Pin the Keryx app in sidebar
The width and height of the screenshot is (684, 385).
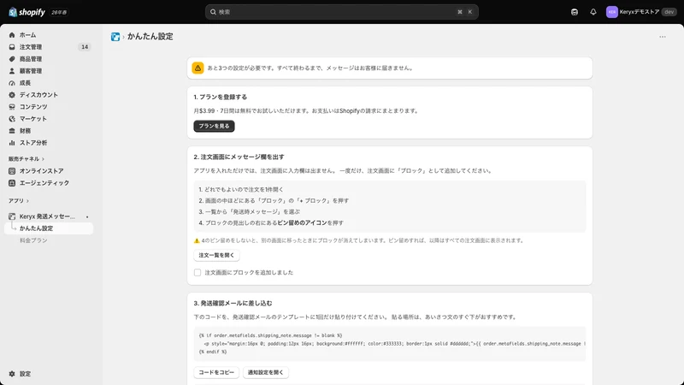pos(87,217)
